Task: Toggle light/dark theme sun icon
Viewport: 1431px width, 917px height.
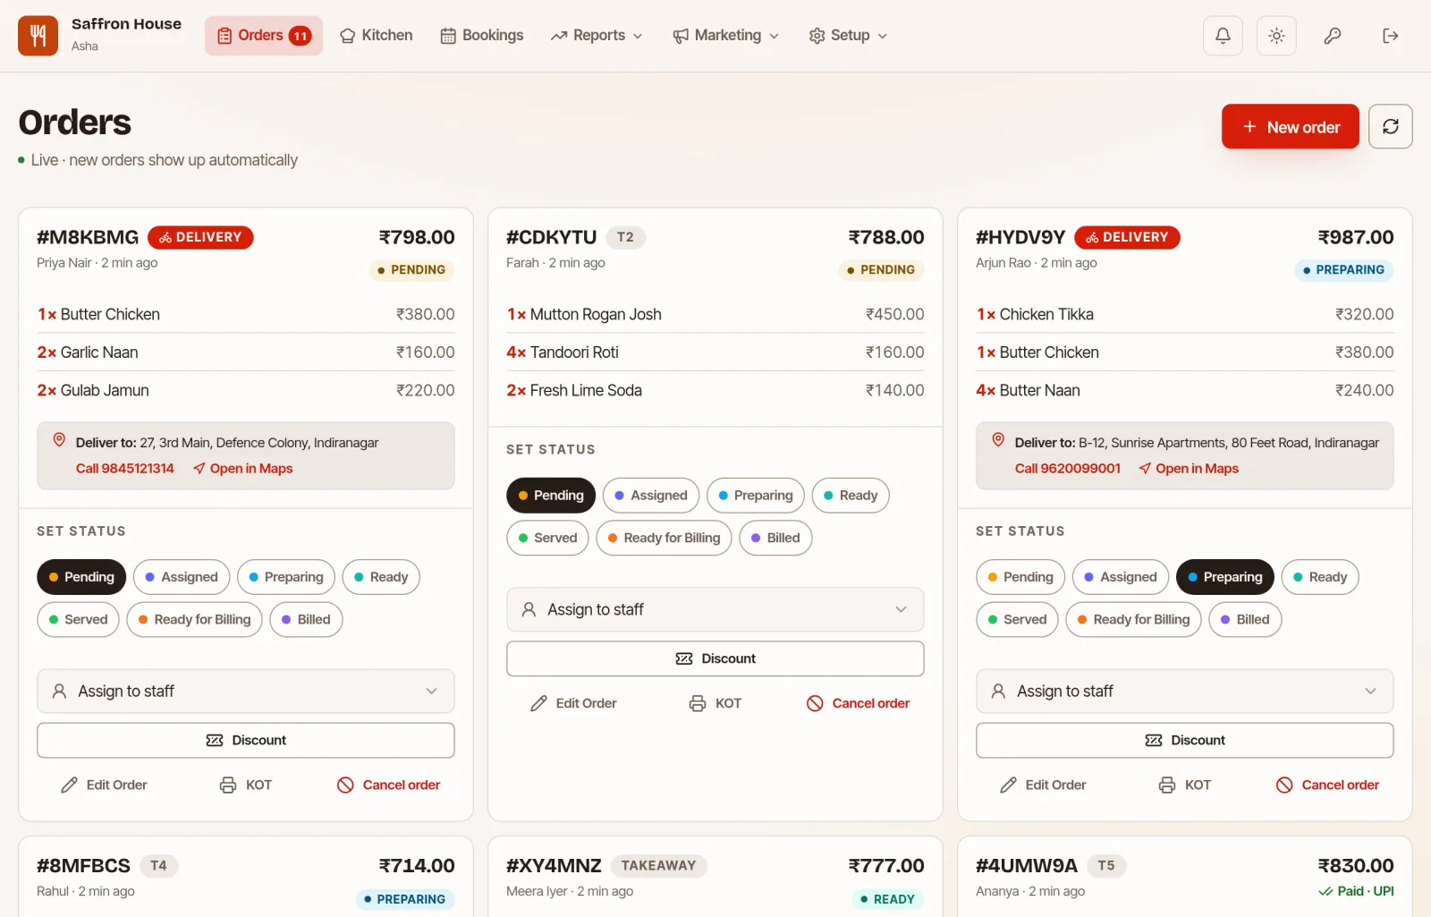Action: tap(1276, 36)
